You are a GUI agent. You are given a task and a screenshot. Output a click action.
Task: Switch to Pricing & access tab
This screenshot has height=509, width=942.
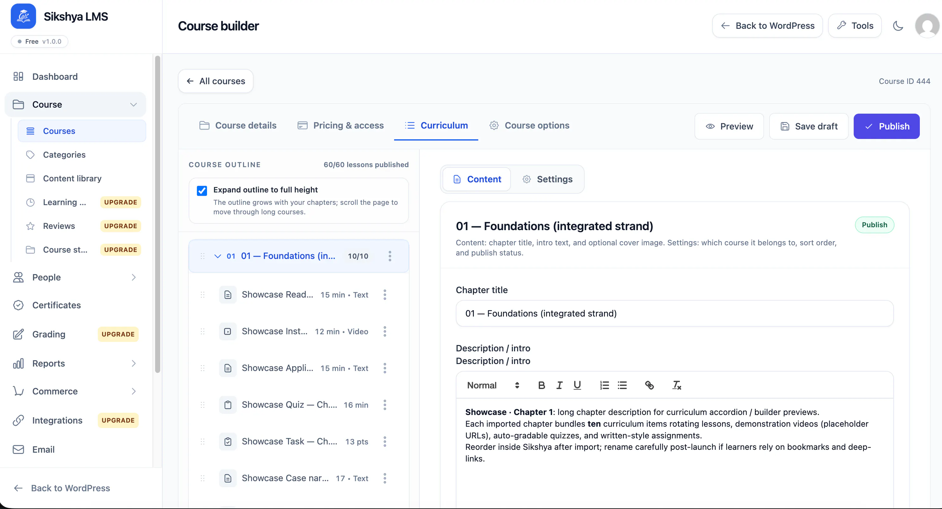point(341,125)
